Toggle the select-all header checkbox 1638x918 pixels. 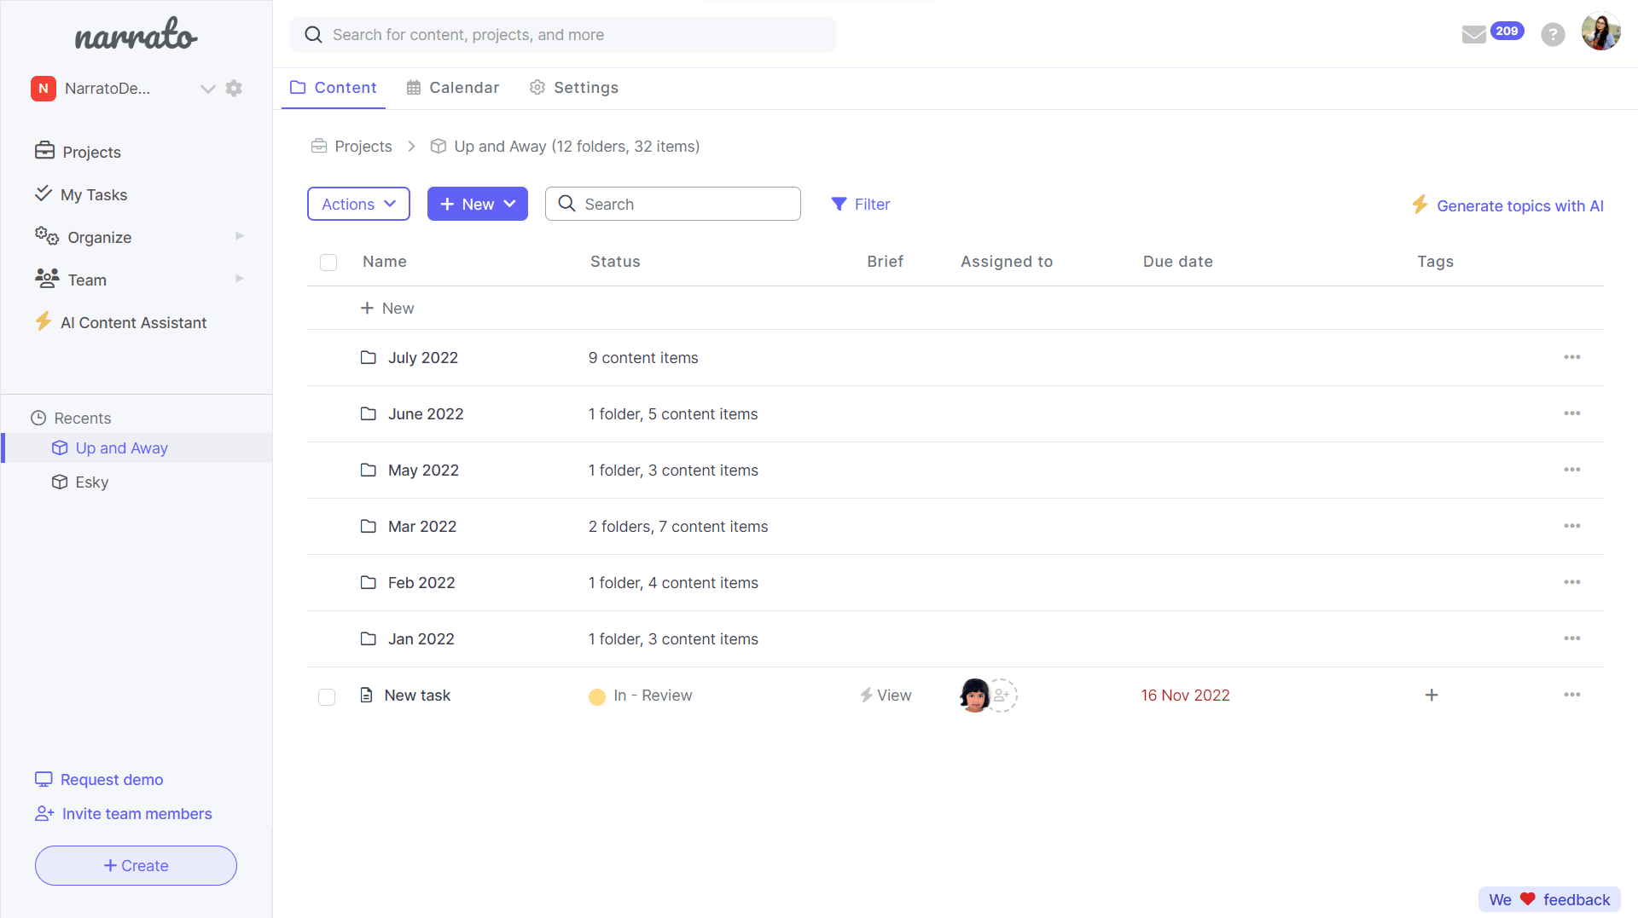pyautogui.click(x=328, y=263)
